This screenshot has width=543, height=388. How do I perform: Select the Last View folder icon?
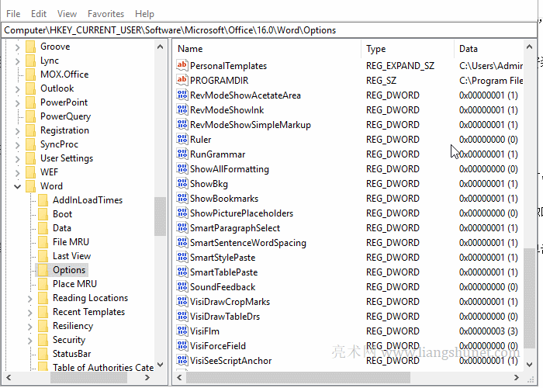(43, 256)
